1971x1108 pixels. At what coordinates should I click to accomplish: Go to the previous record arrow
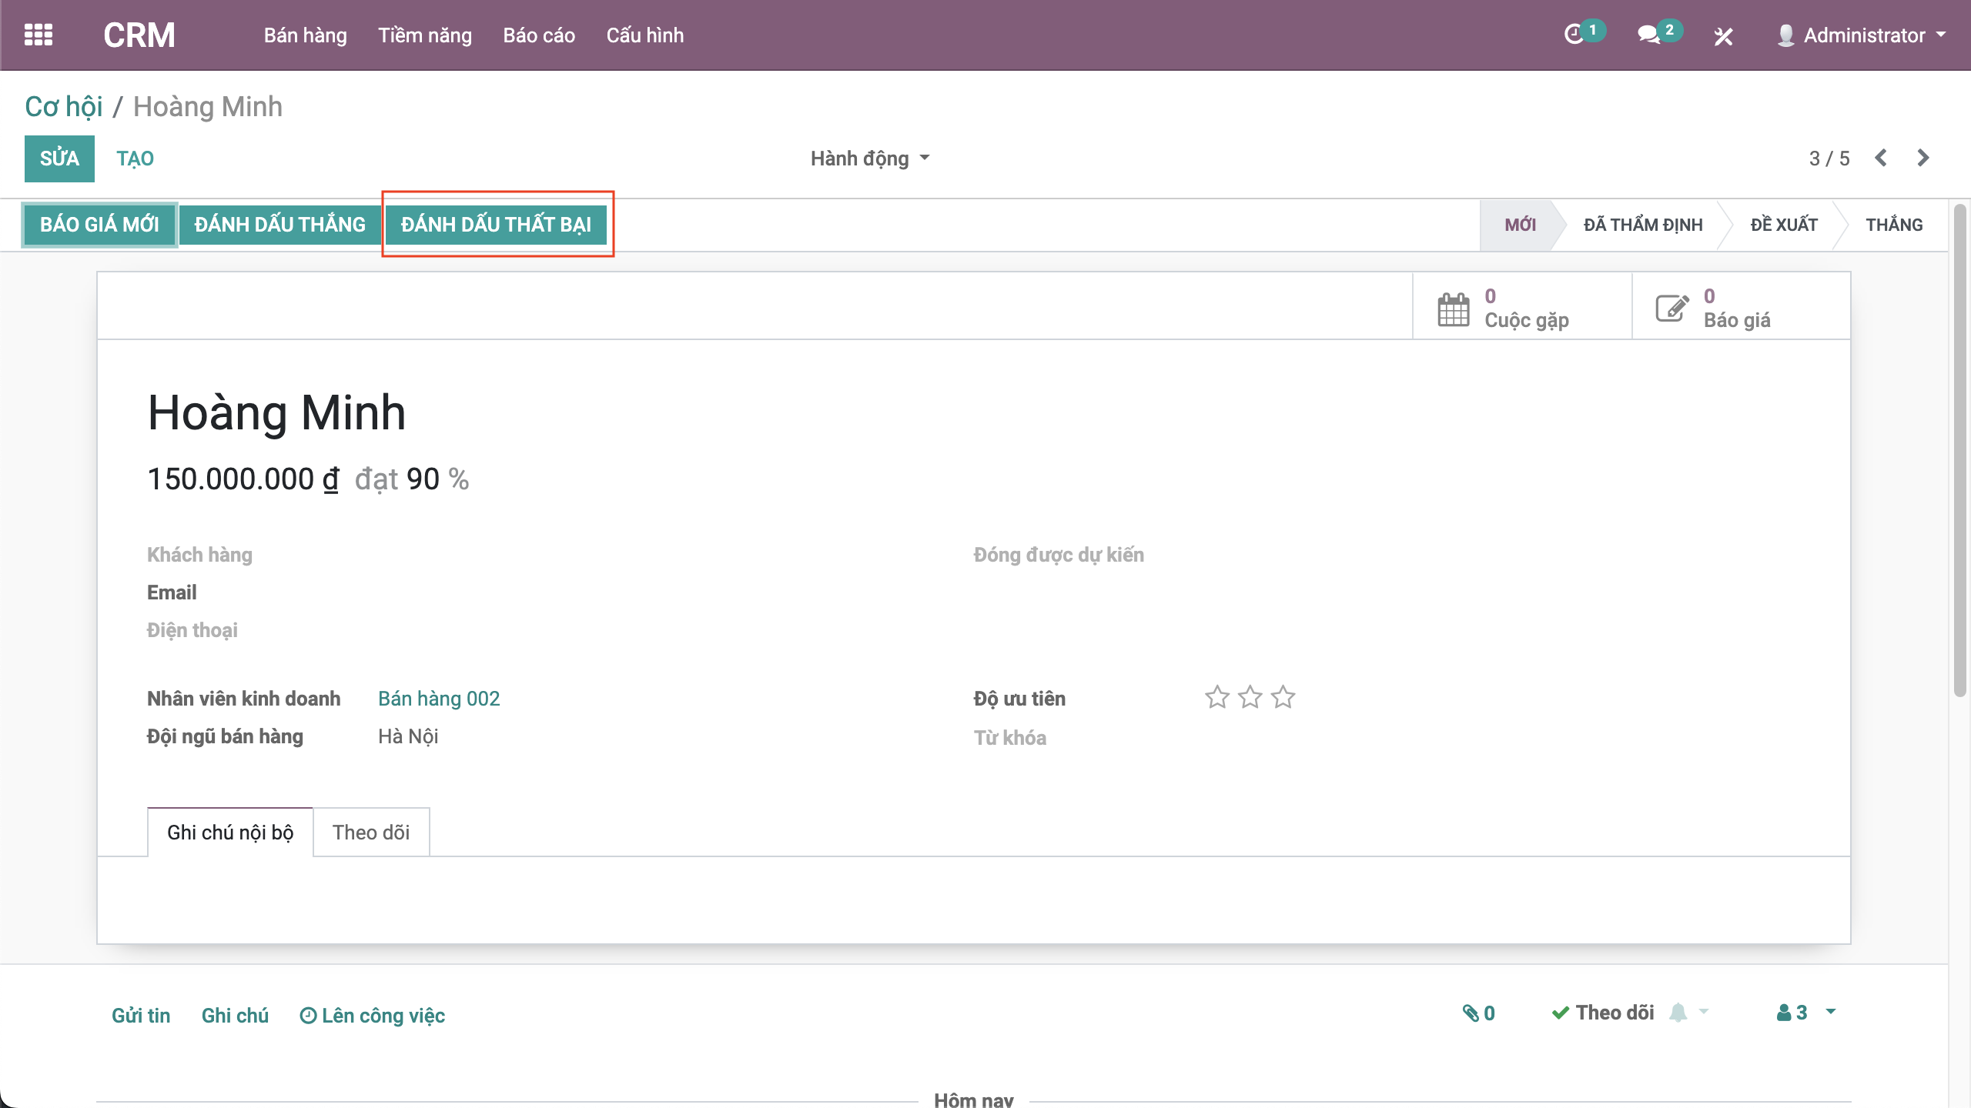[x=1881, y=158]
